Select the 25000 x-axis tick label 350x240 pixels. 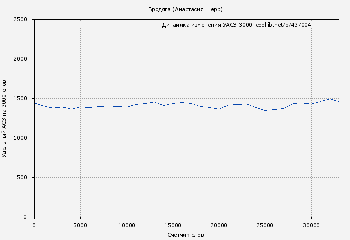pos(265,225)
